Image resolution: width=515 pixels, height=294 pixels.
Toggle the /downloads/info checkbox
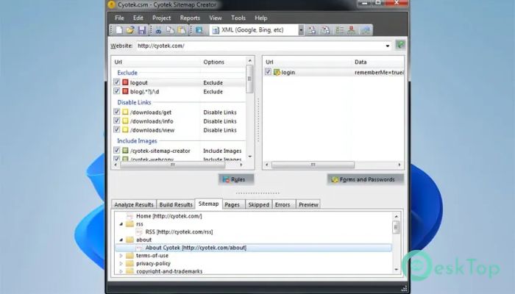click(116, 121)
